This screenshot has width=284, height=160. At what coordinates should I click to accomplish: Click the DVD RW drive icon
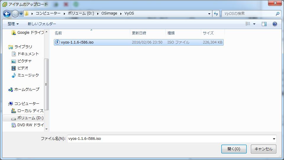14,125
